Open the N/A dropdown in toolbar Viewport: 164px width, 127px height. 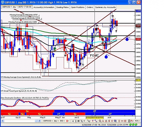(x=137, y=121)
